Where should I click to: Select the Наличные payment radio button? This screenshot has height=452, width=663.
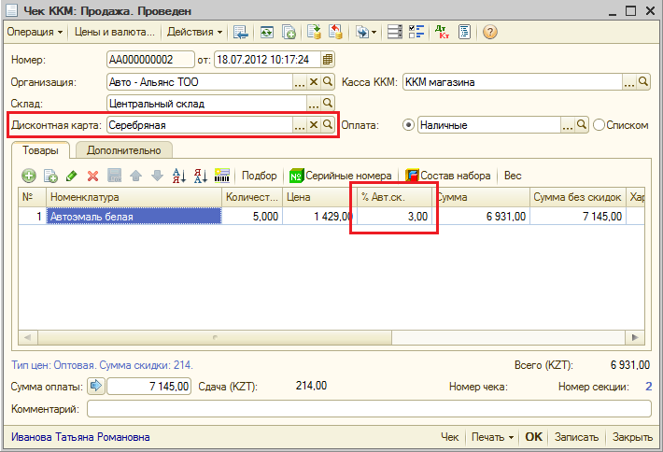(407, 124)
